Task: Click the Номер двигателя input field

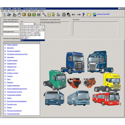Action: pyautogui.click(x=11, y=34)
